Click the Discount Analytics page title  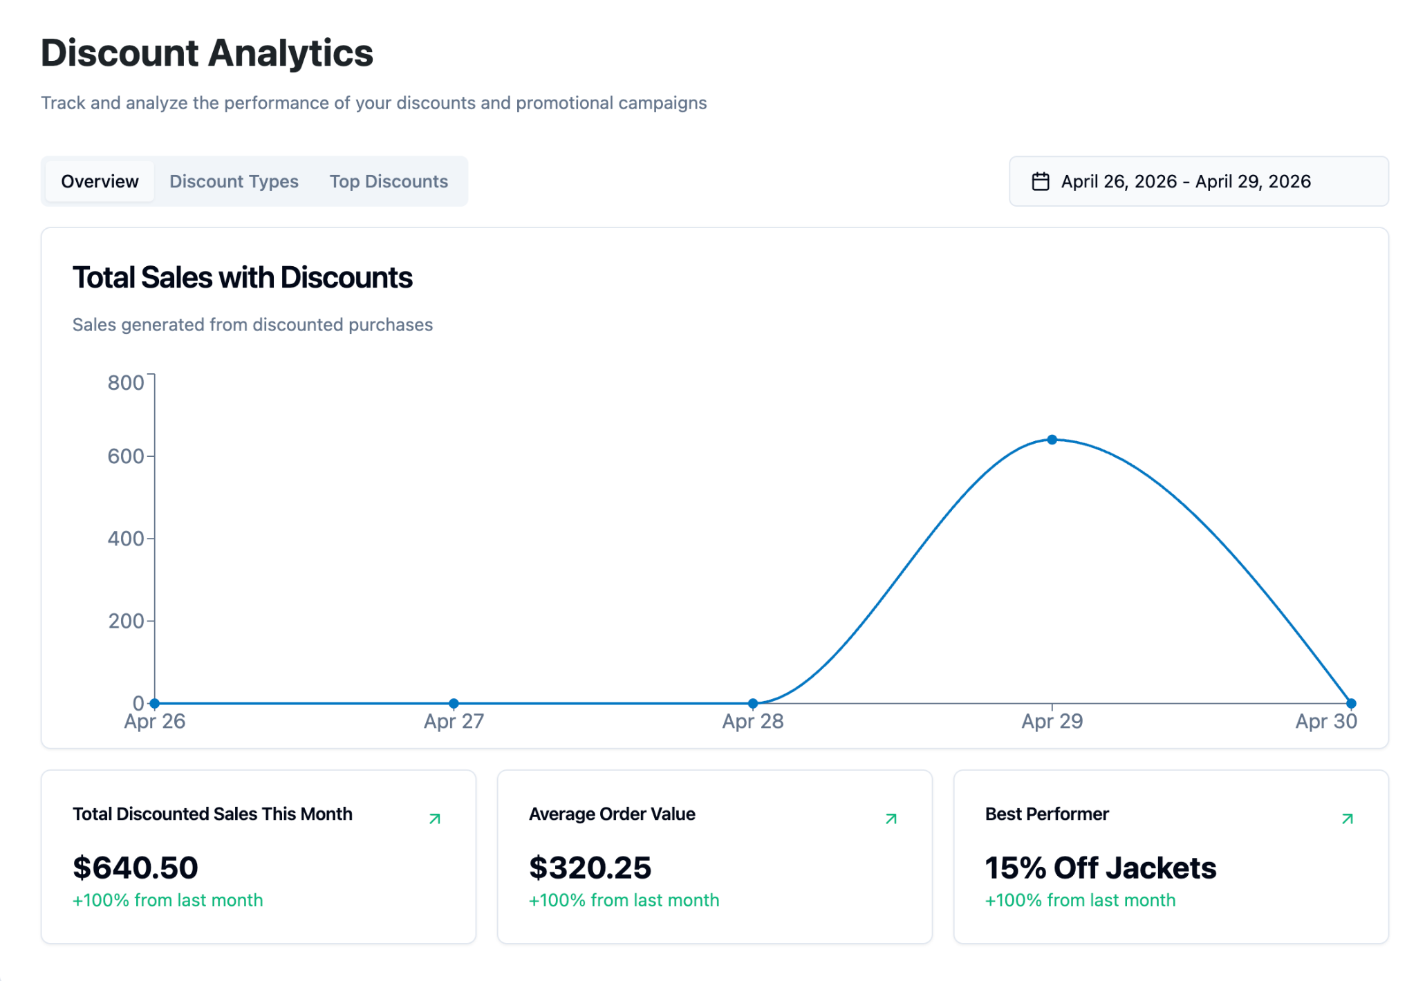207,53
